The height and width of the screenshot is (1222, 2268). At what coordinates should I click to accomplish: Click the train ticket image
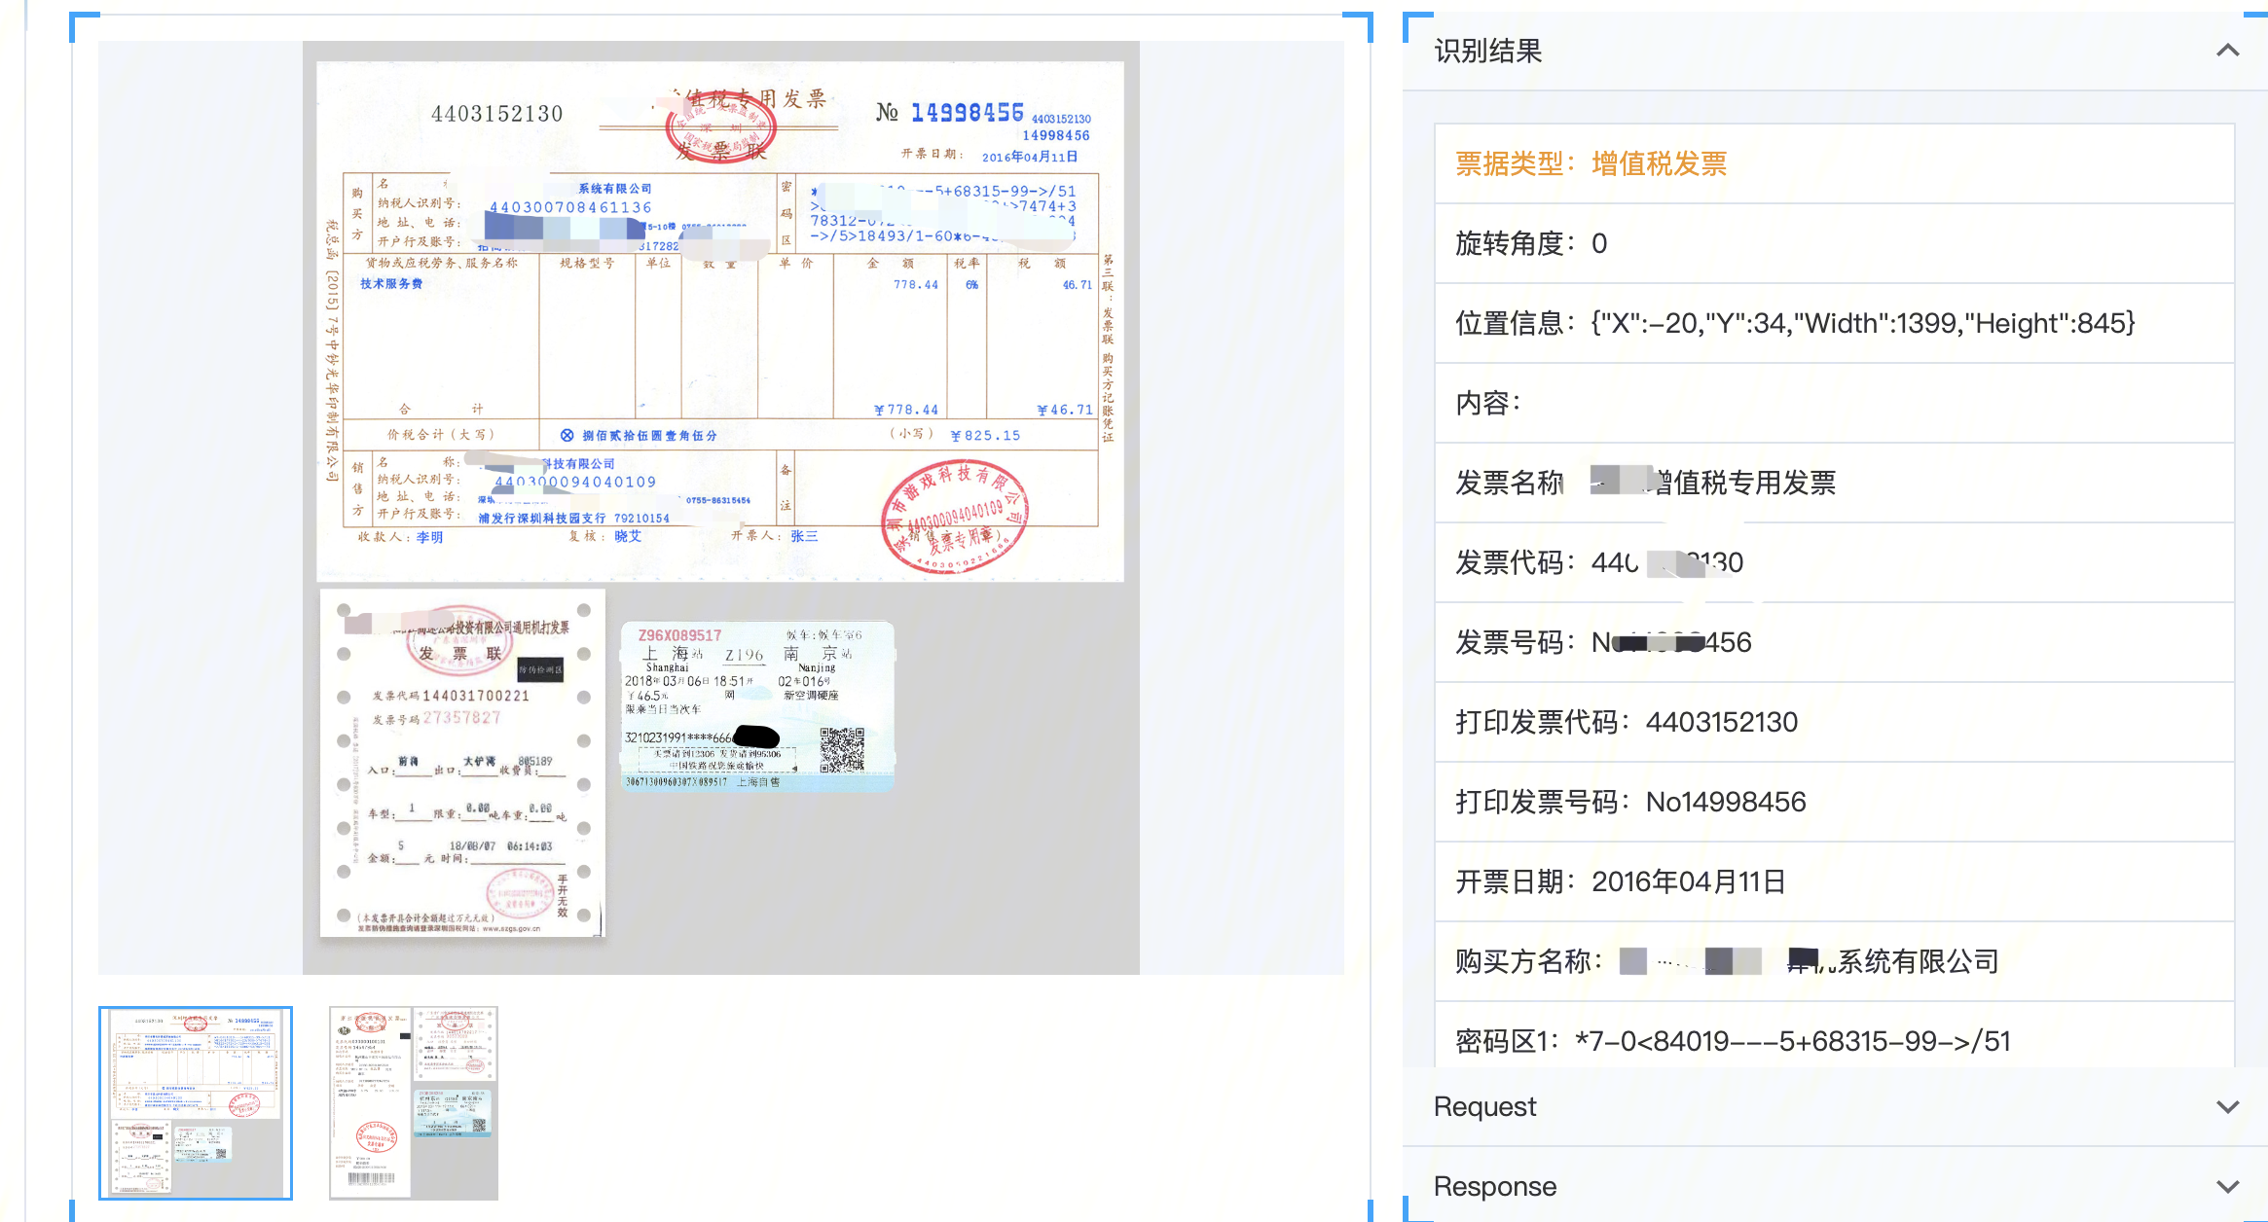pyautogui.click(x=757, y=706)
